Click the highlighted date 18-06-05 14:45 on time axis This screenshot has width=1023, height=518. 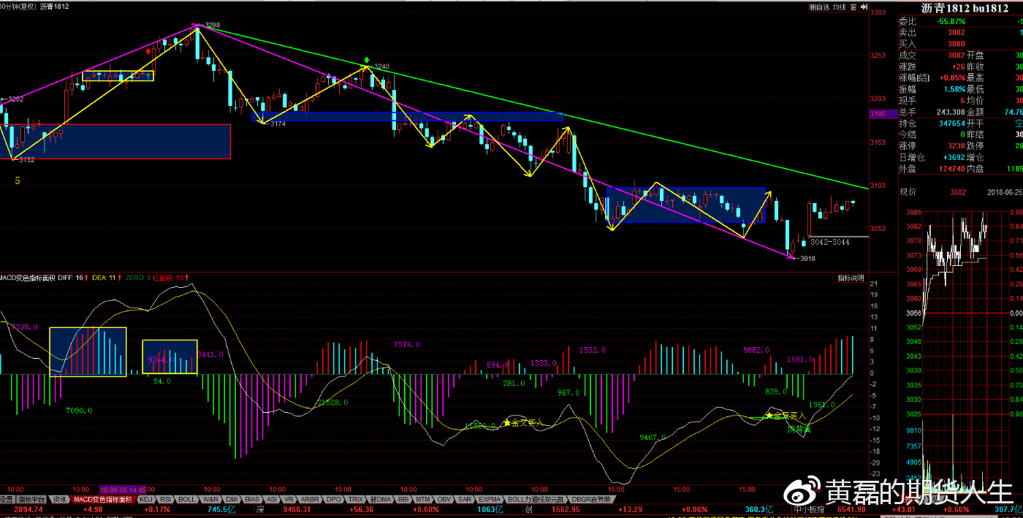click(123, 489)
